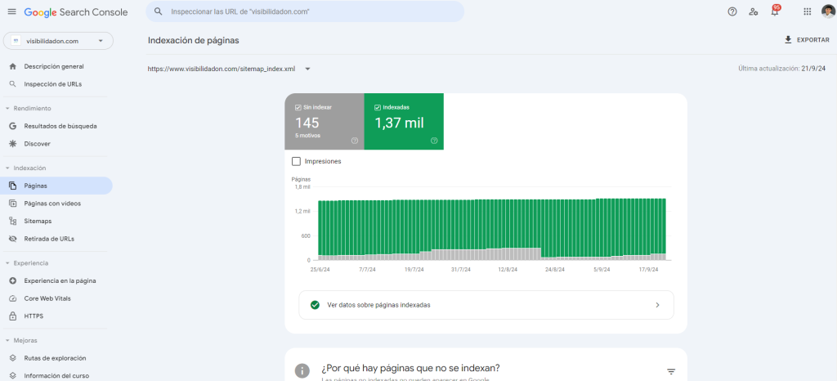Open the hamburger main menu

11,11
